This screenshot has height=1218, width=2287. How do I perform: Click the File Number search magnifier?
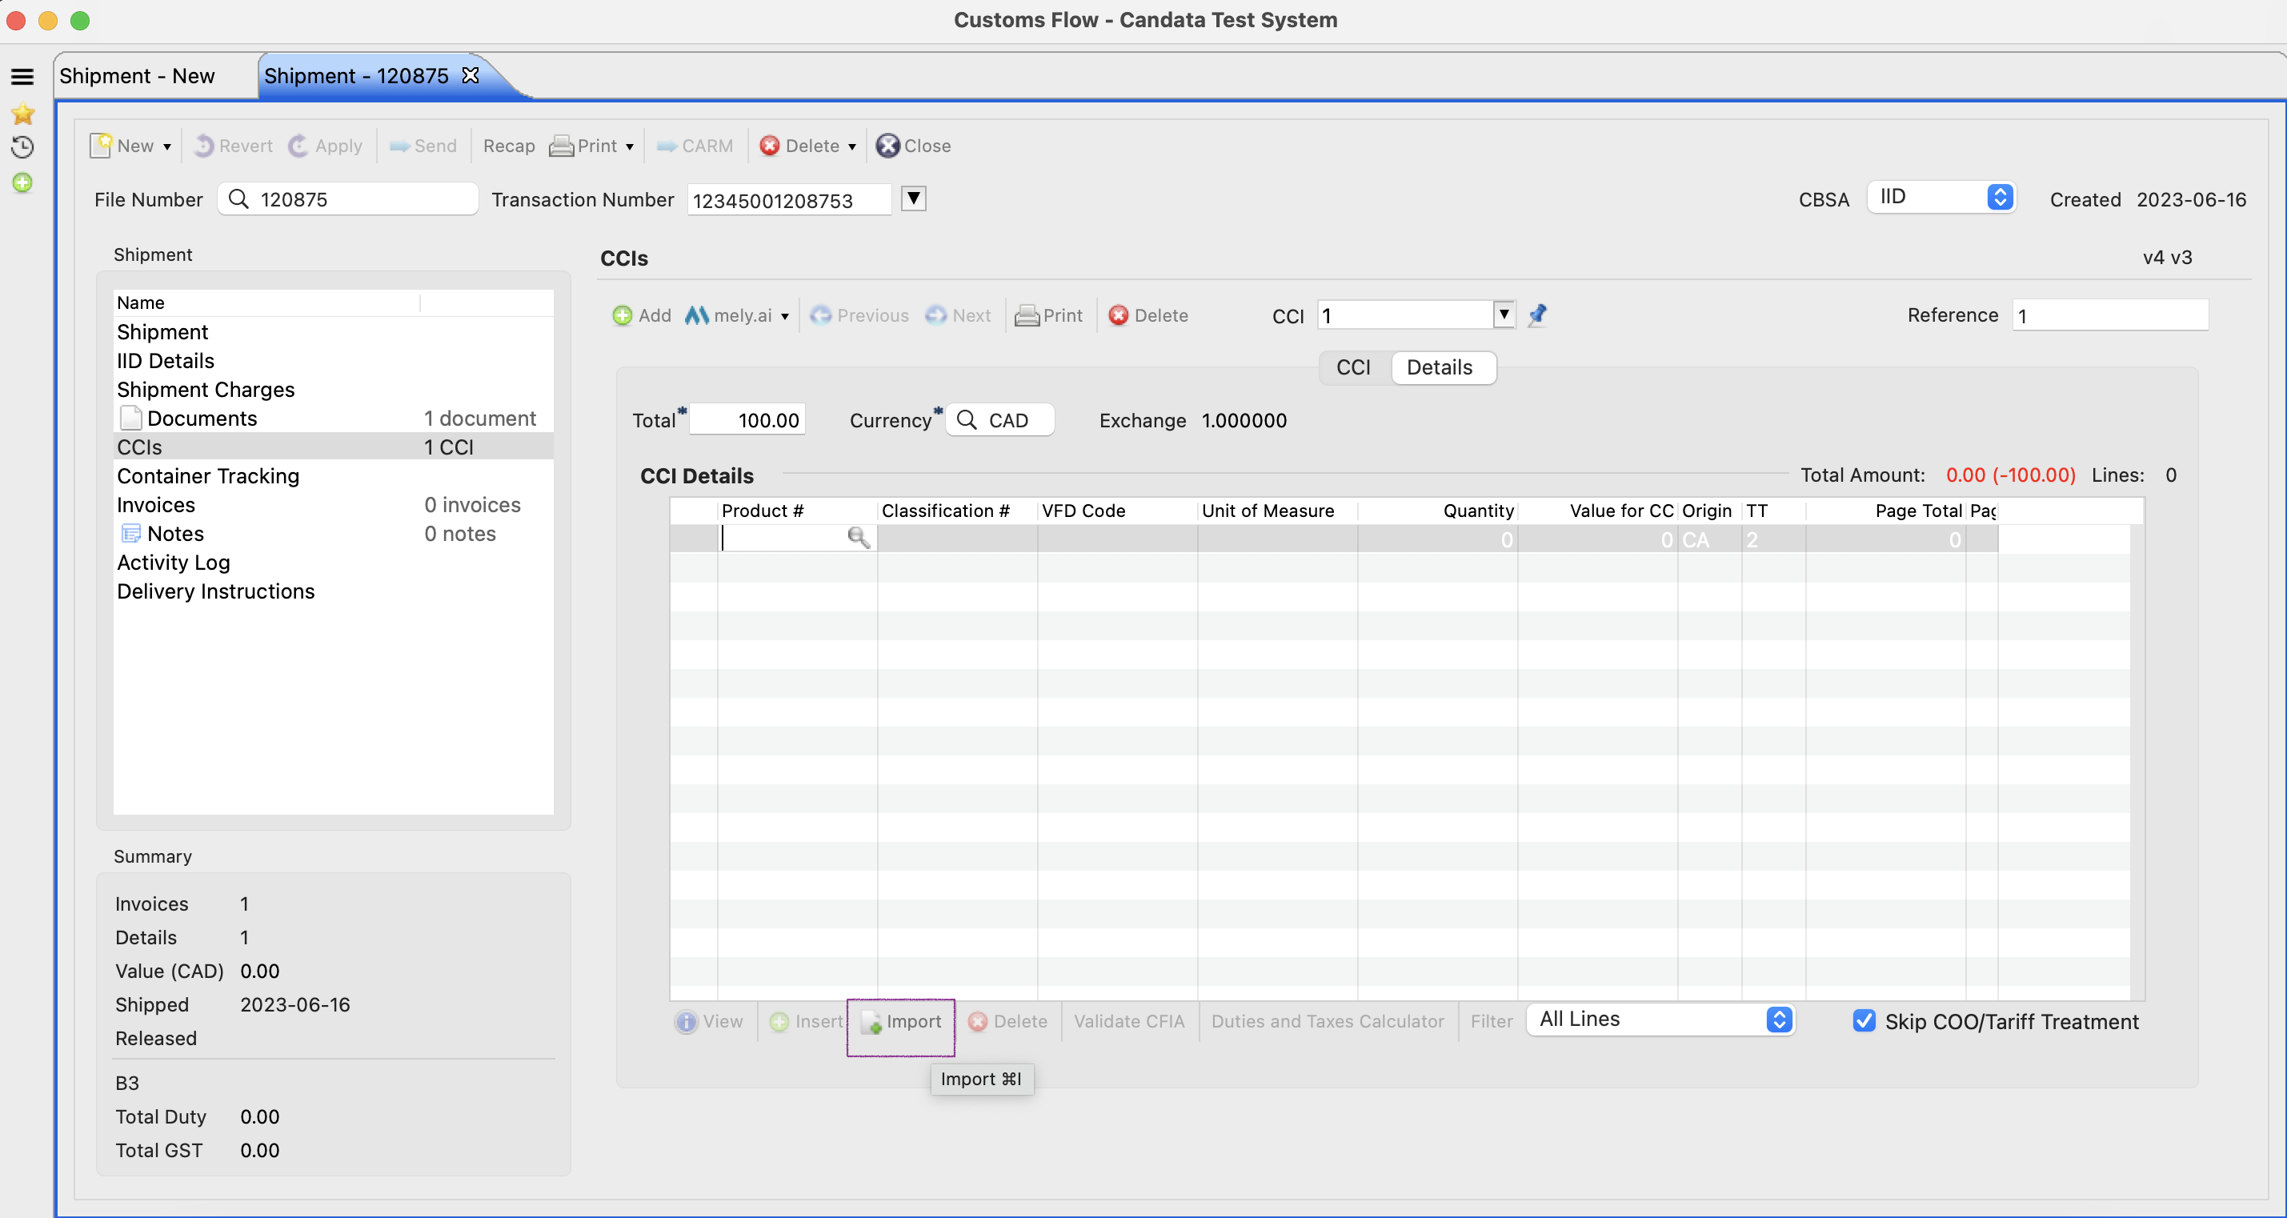[x=238, y=198]
